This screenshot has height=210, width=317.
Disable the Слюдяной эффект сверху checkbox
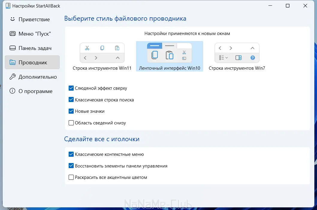[x=71, y=88]
